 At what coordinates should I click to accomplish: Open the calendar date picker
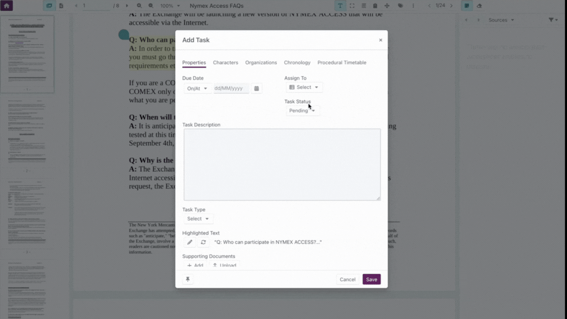click(256, 88)
